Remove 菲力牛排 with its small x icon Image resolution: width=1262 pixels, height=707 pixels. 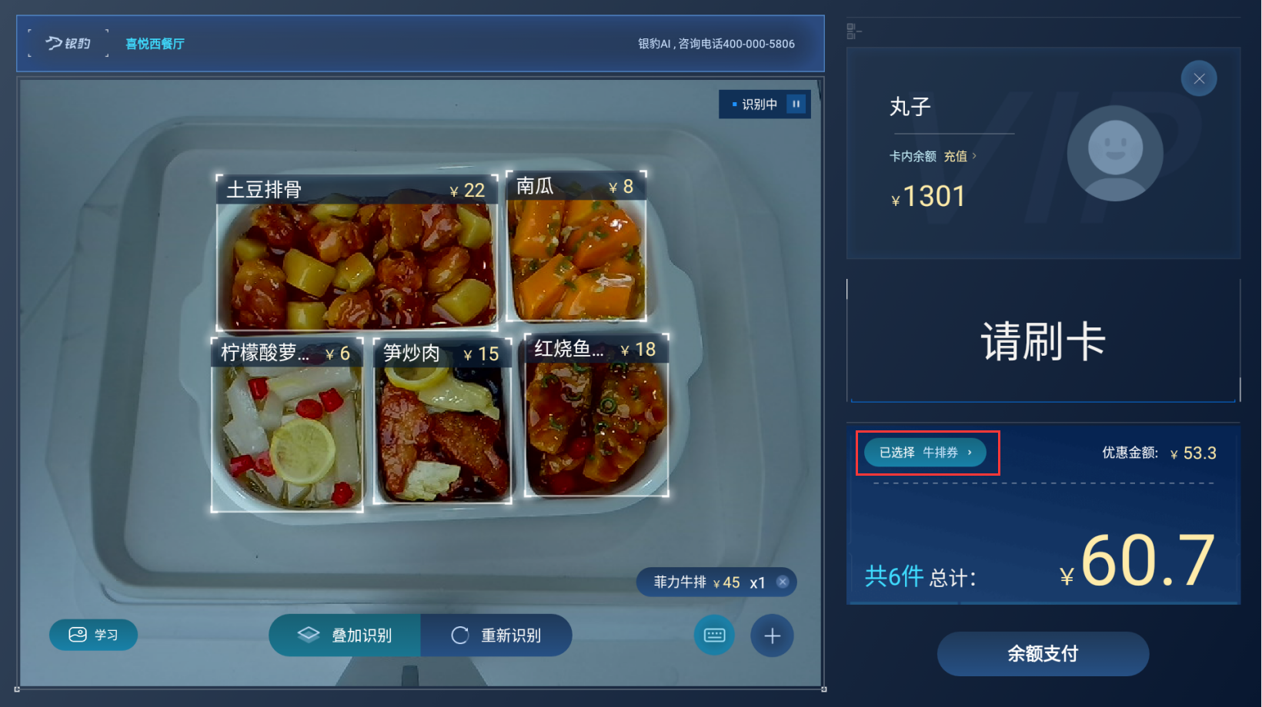783,582
